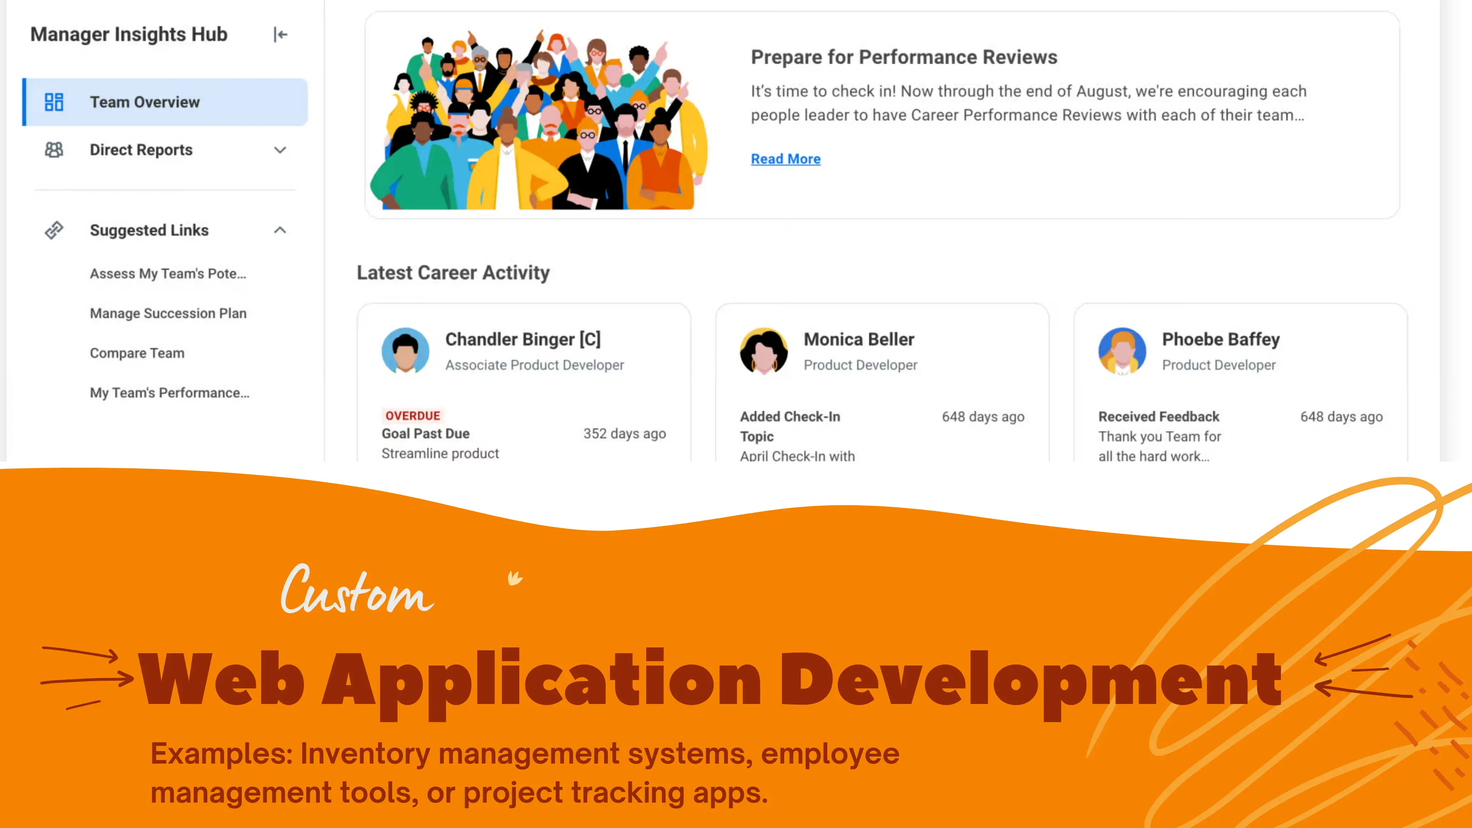The width and height of the screenshot is (1472, 828).
Task: Open the Goal Past Due activity item
Action: 426,434
